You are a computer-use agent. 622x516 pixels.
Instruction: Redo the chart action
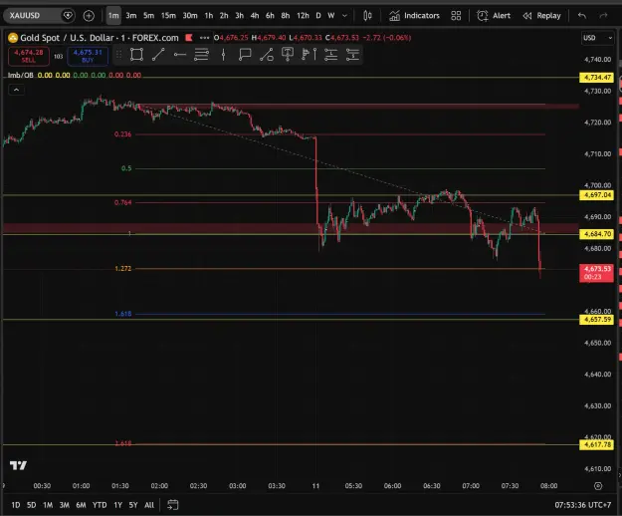tap(603, 16)
